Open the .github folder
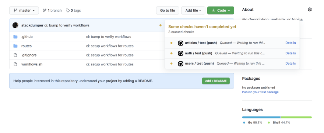The width and height of the screenshot is (324, 133). point(27,37)
